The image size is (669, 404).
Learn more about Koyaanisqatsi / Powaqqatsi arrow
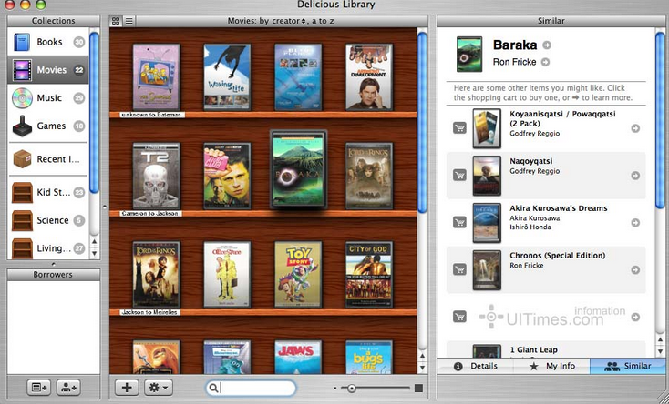pyautogui.click(x=635, y=128)
